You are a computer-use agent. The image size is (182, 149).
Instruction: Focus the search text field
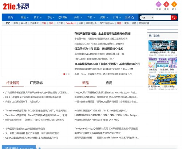162,18
